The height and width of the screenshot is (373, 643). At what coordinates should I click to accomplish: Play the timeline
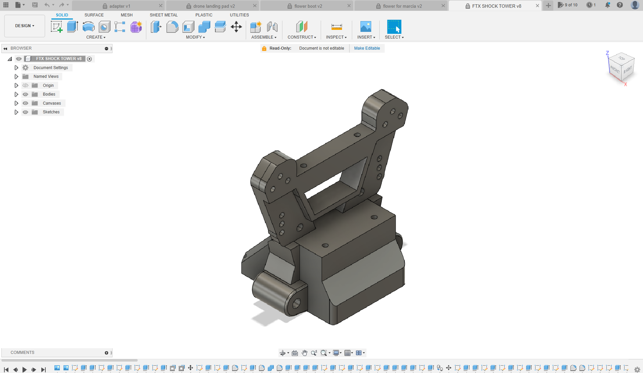pos(25,370)
